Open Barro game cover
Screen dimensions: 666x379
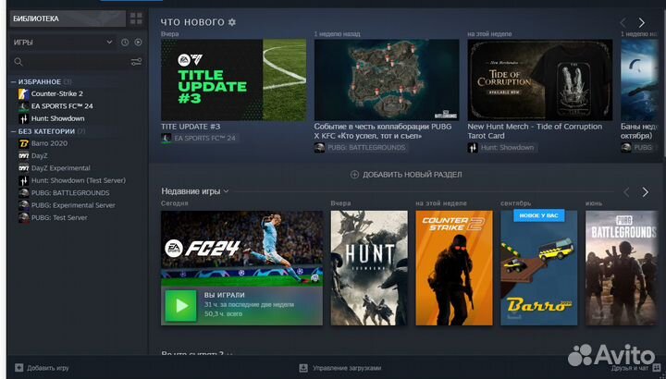pos(539,268)
